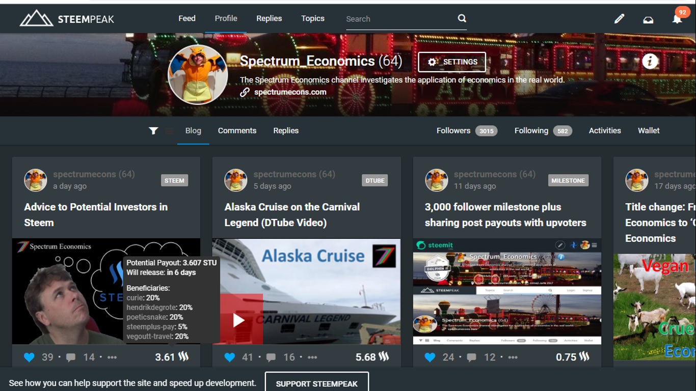Switch to the Comments tab

[237, 131]
